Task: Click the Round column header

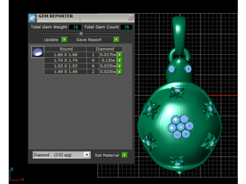Action: click(x=66, y=49)
